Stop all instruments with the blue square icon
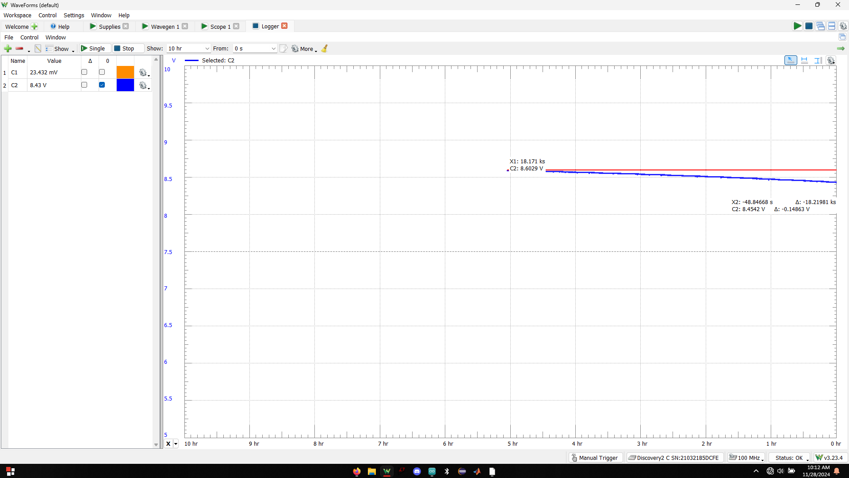The image size is (849, 478). (808, 26)
